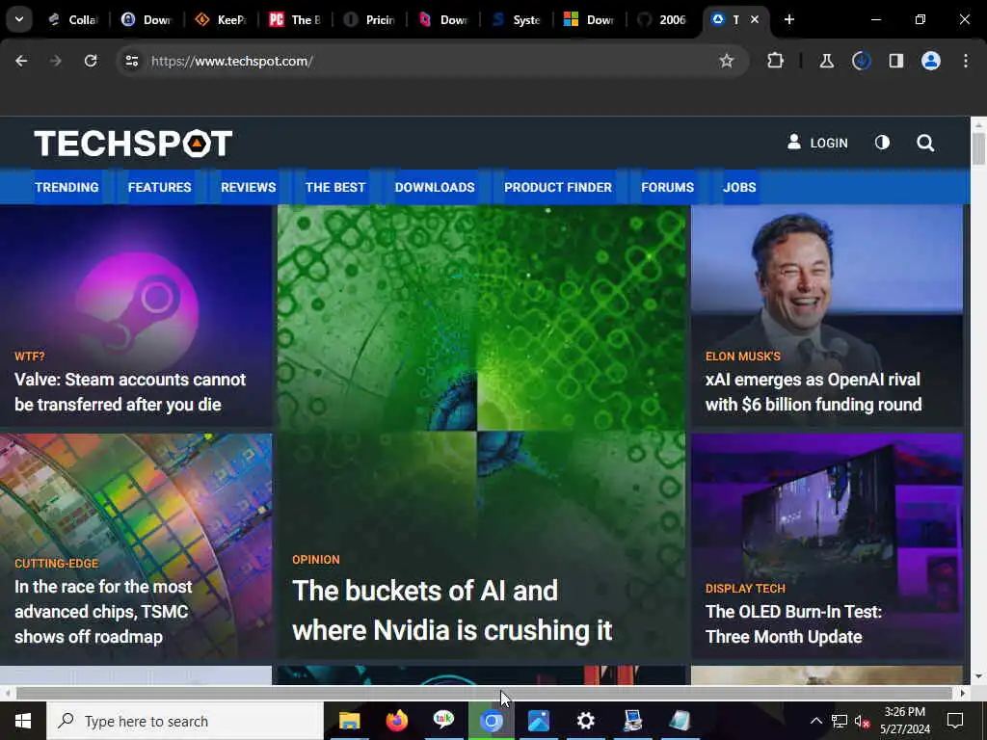987x740 pixels.
Task: Open a new browser tab
Action: [x=788, y=19]
